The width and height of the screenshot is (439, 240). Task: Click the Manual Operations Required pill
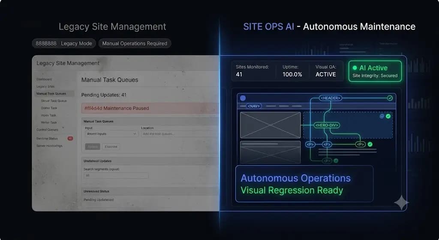(x=135, y=43)
